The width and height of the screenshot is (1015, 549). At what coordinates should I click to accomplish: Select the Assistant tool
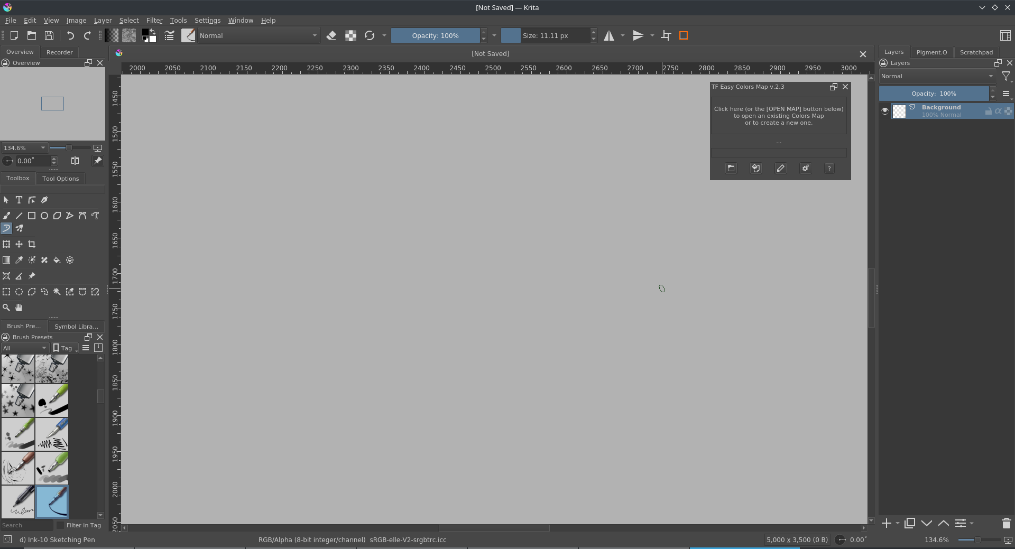pyautogui.click(x=6, y=276)
